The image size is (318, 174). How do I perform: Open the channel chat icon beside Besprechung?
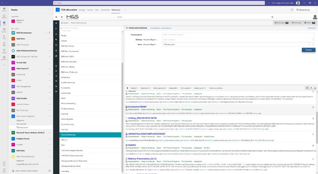pos(292,10)
